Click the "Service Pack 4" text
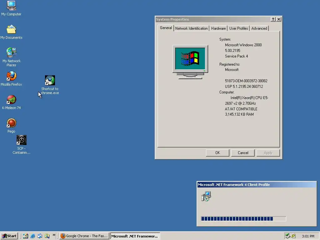The image size is (320, 240). (236, 56)
